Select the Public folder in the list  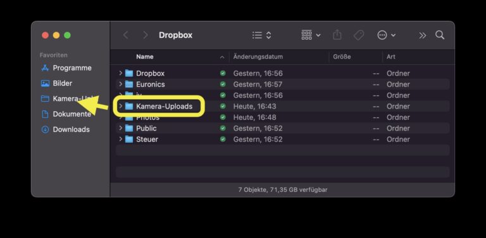coord(146,128)
